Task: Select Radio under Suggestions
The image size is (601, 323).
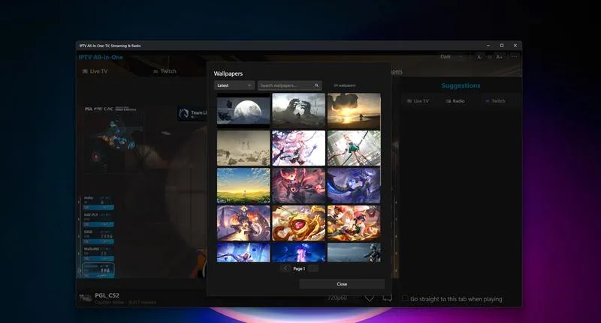Action: [455, 101]
